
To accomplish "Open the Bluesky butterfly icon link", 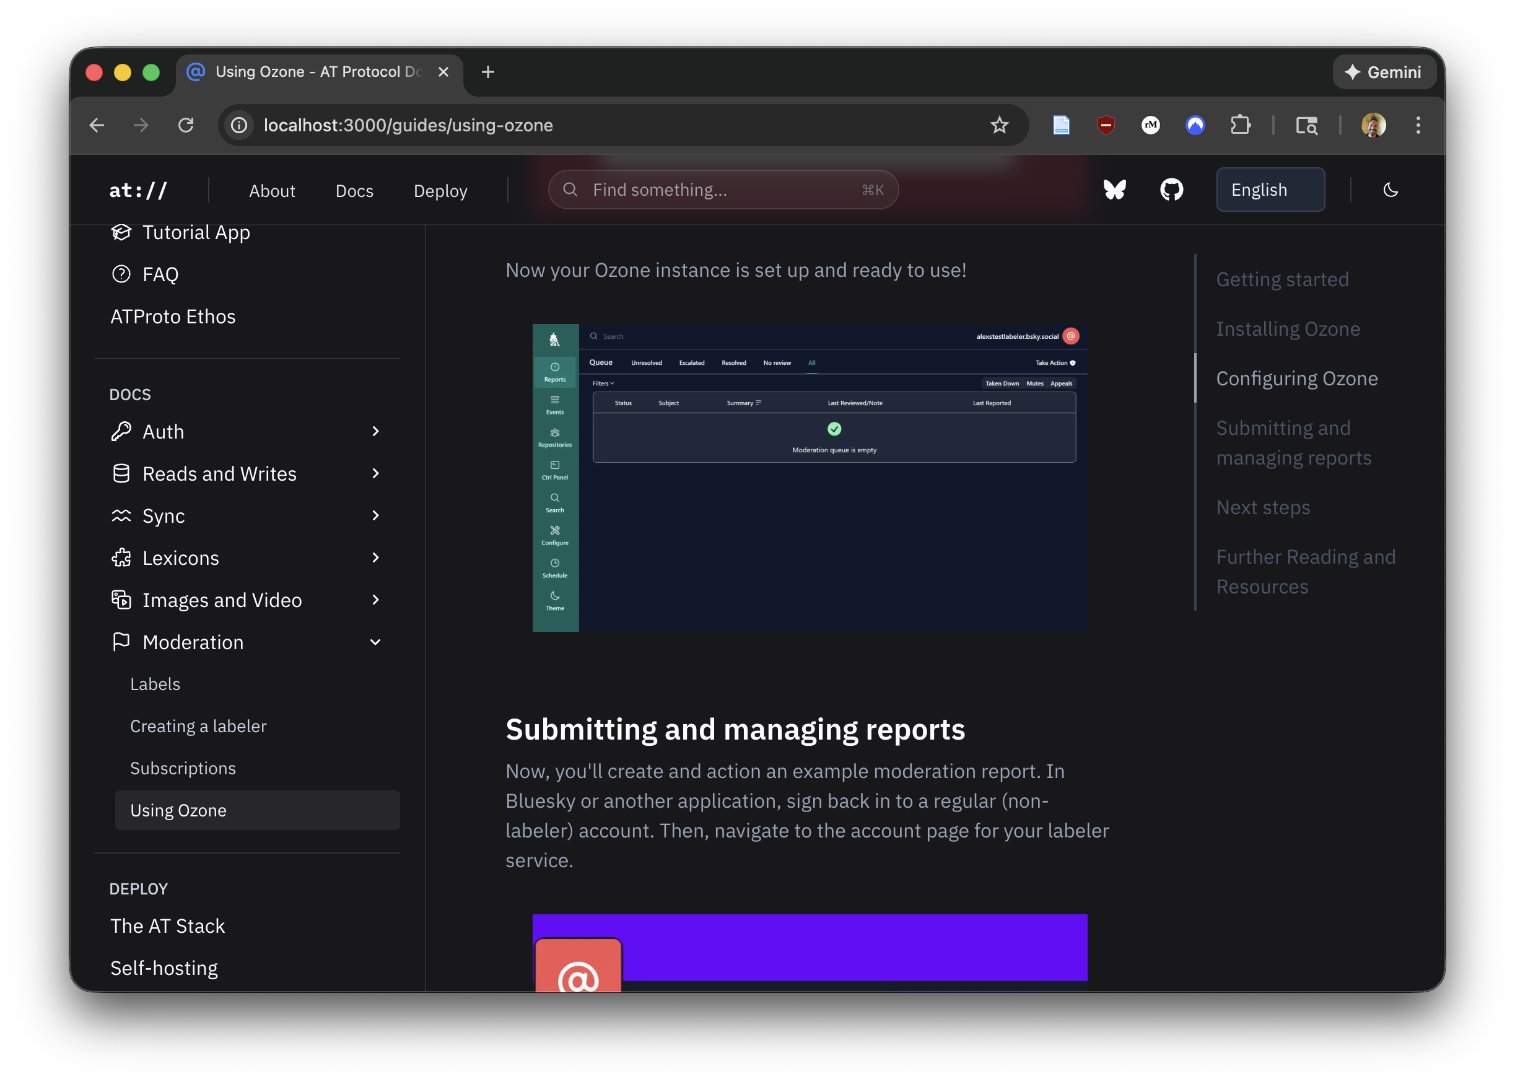I will [x=1114, y=190].
